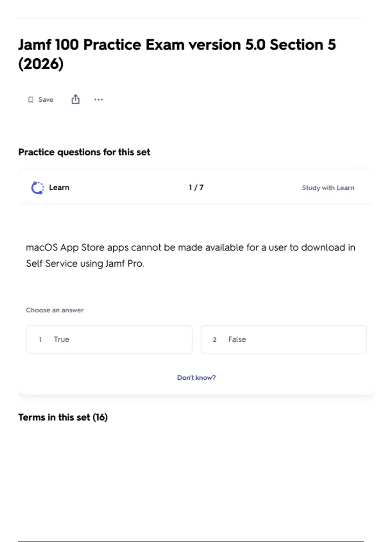
Task: Click the Save bookmark icon
Action: (x=31, y=100)
